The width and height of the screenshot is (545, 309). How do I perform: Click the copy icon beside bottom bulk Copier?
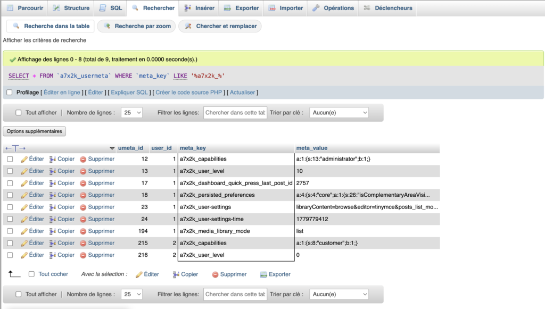pos(176,274)
